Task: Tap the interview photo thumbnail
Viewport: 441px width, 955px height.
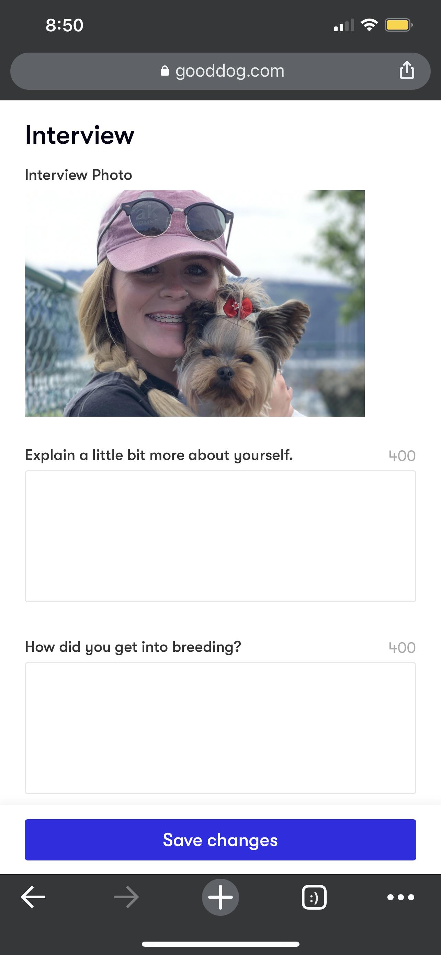Action: tap(195, 303)
